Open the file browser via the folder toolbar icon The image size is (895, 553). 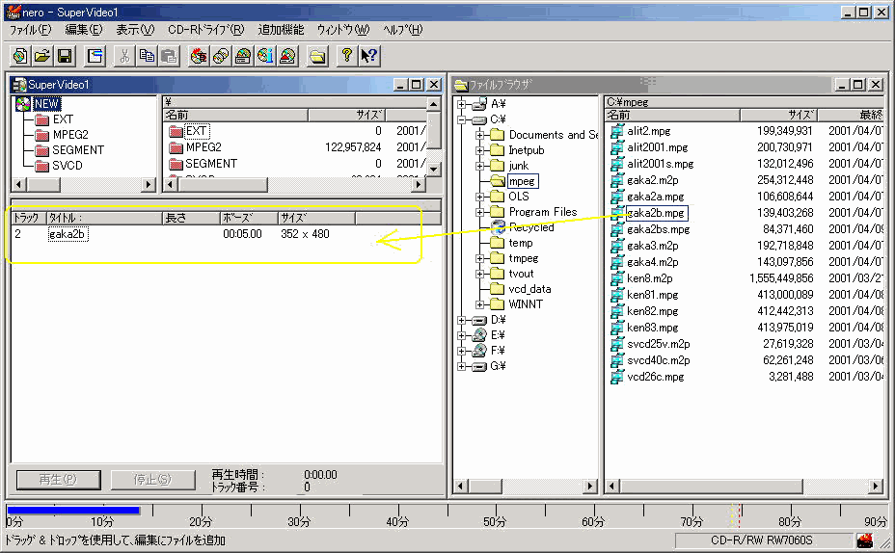click(317, 56)
